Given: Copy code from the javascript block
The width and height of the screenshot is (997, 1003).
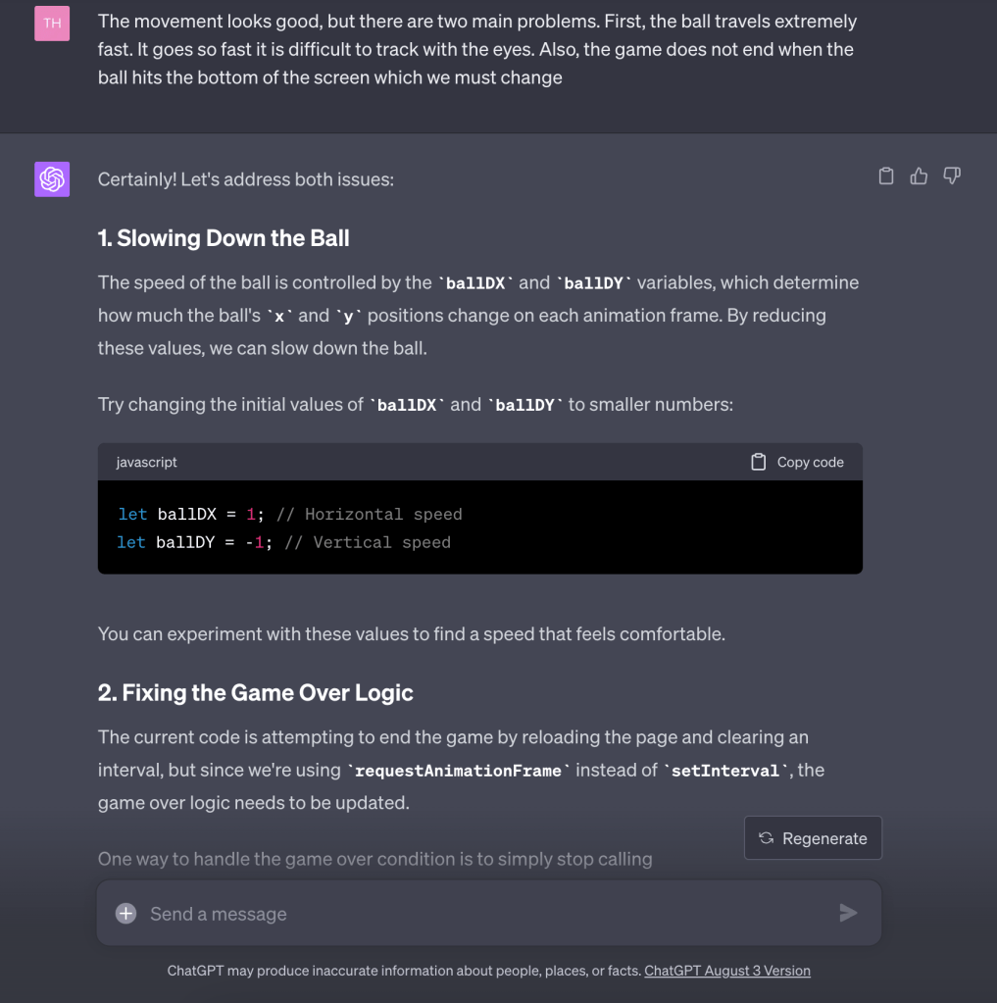Looking at the screenshot, I should click(798, 462).
